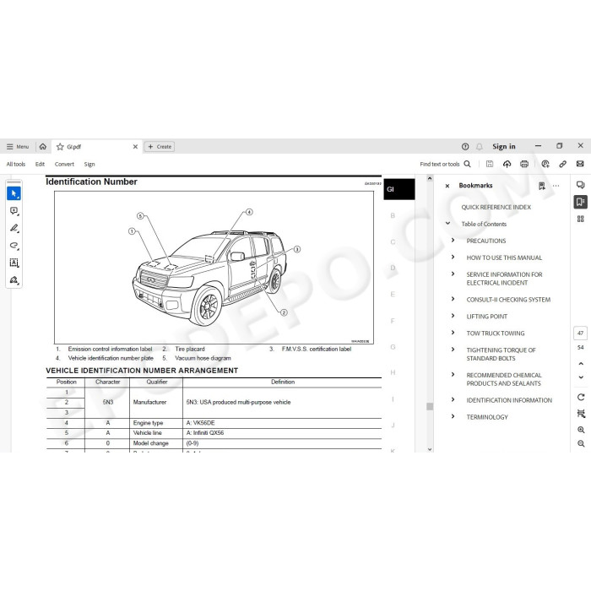This screenshot has width=591, height=591.
Task: Click table cell 'A: Infiniti QX56'
Action: (204, 432)
